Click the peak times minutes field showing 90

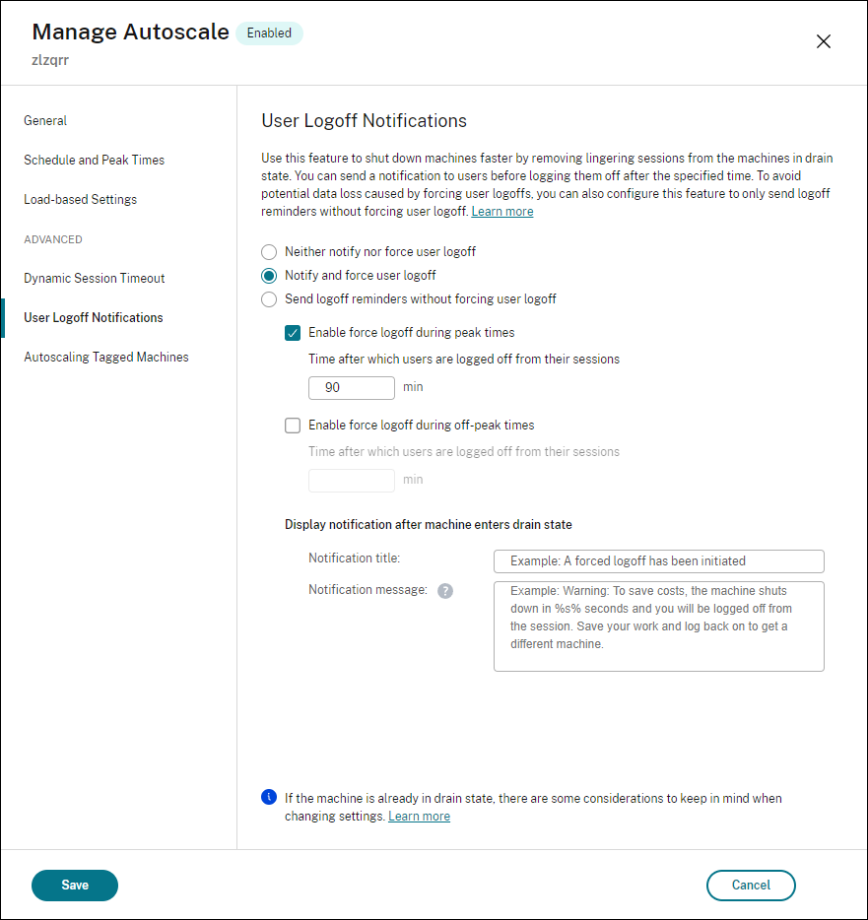[352, 388]
